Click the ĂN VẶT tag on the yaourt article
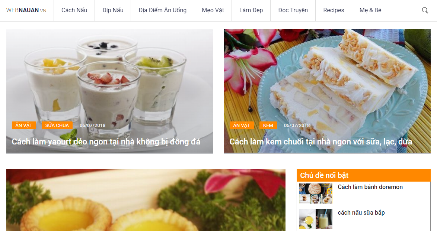This screenshot has width=437, height=231. tap(24, 126)
